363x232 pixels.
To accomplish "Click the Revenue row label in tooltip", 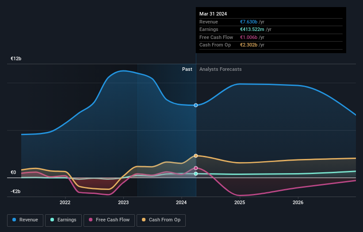I will [x=209, y=22].
